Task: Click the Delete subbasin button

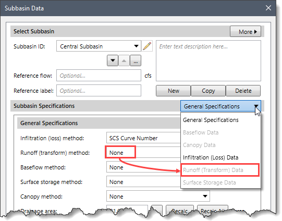Action: 243,91
